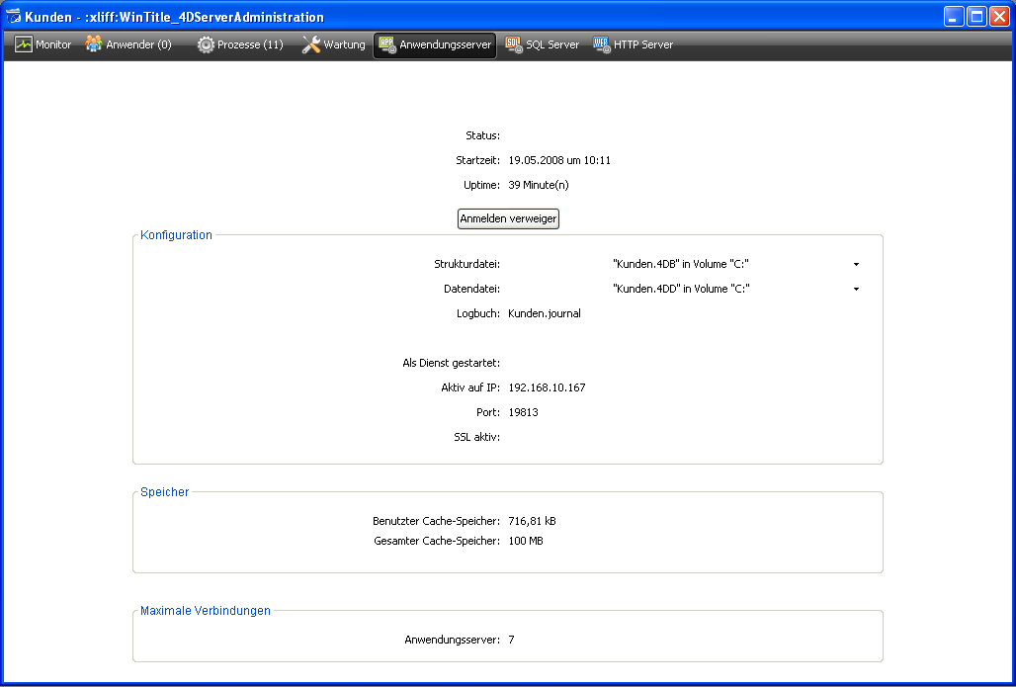Click the "Kunden.4DB" in Volume "C:" text
1016x687 pixels.
[681, 264]
